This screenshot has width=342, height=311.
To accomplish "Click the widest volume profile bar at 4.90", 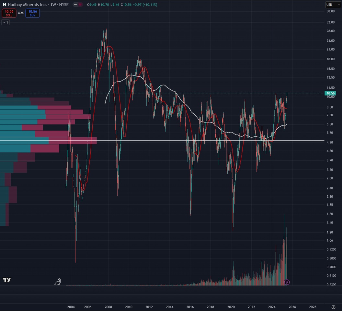I will tap(48, 141).
